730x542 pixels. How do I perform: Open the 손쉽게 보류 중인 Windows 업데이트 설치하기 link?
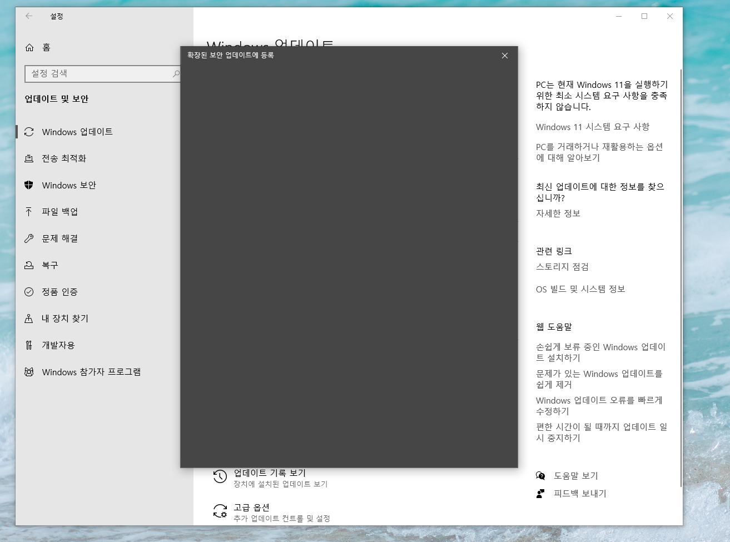(x=601, y=352)
